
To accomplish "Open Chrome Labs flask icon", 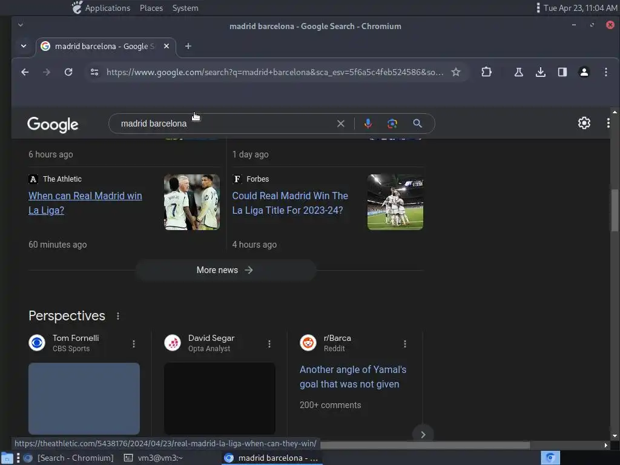I will pyautogui.click(x=518, y=72).
